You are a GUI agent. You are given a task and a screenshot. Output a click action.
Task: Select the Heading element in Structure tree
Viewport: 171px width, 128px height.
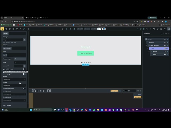(160, 51)
